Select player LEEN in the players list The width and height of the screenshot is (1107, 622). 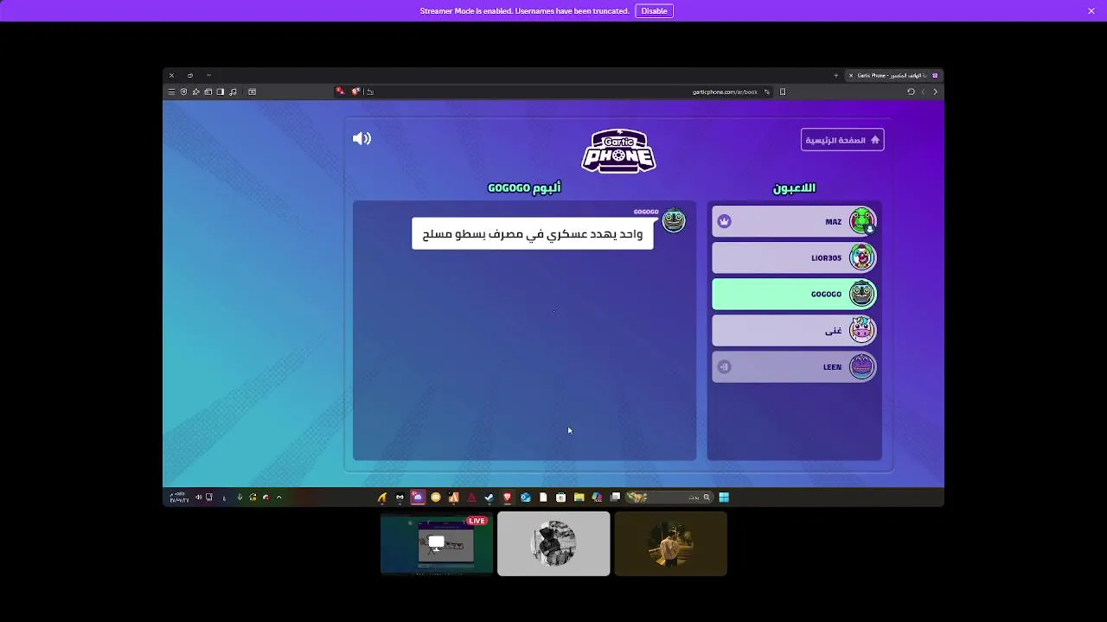pyautogui.click(x=794, y=366)
